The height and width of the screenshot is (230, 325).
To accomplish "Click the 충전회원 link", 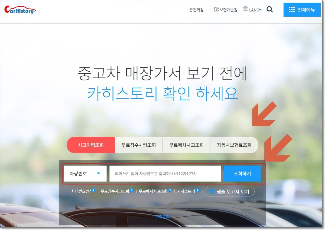I will [x=196, y=10].
